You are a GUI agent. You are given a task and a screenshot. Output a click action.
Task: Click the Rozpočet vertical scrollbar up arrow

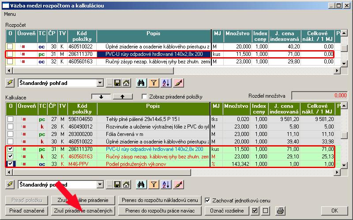[x=344, y=33]
